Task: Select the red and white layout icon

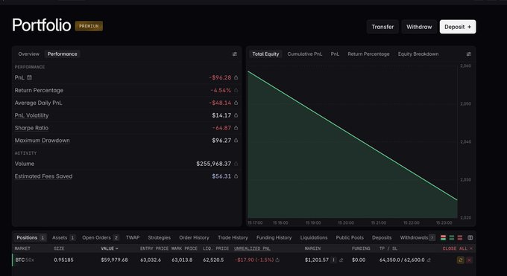Action: (x=444, y=237)
